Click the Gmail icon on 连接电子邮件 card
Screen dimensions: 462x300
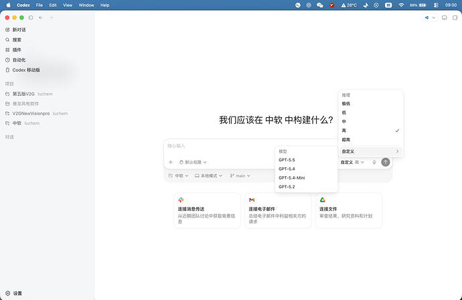(252, 200)
